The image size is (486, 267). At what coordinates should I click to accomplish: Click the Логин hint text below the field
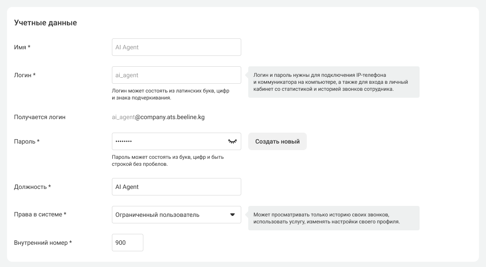click(x=170, y=94)
